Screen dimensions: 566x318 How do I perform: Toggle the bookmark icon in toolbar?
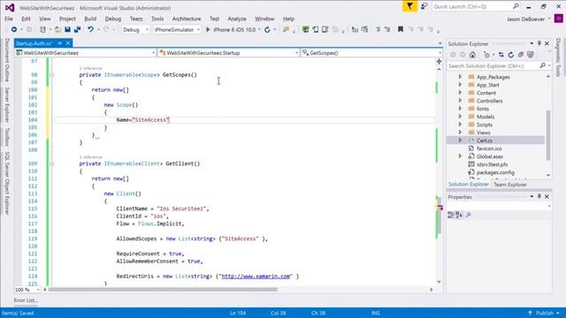pyautogui.click(x=401, y=29)
